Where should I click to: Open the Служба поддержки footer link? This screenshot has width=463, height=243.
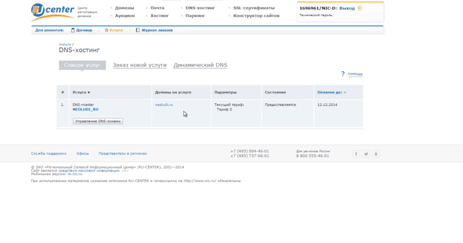point(48,154)
